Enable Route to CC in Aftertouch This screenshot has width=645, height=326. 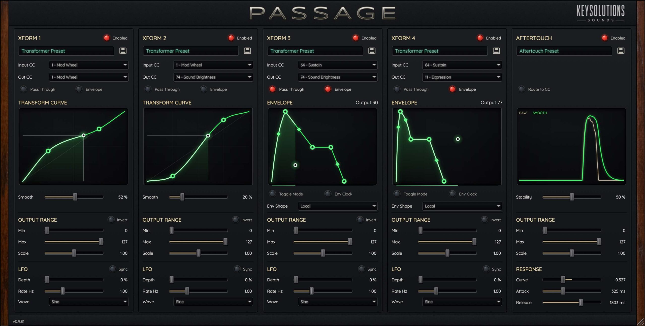[521, 89]
